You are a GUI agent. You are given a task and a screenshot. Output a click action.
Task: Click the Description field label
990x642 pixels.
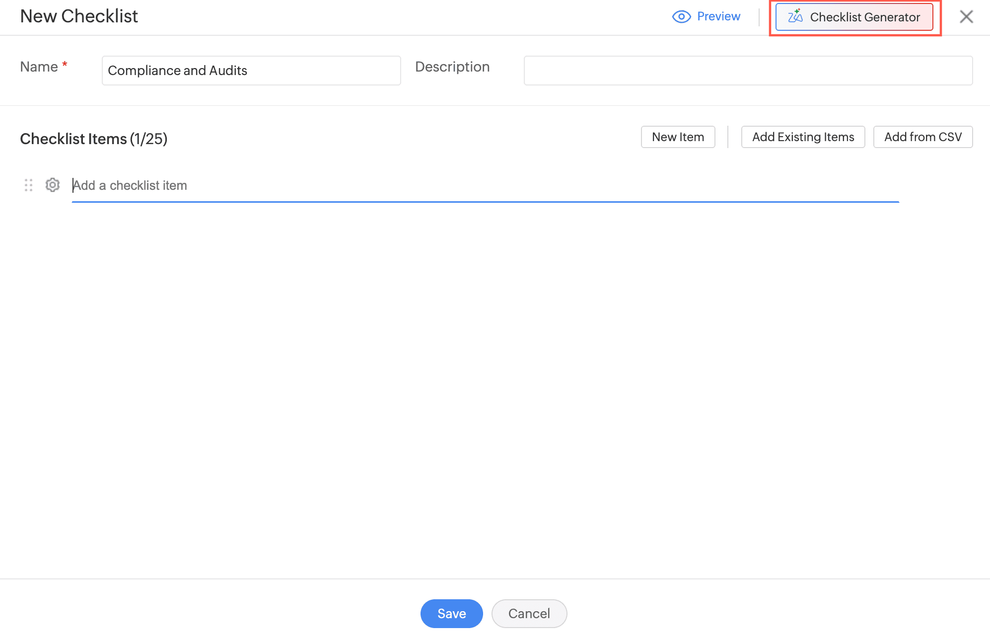(x=452, y=67)
